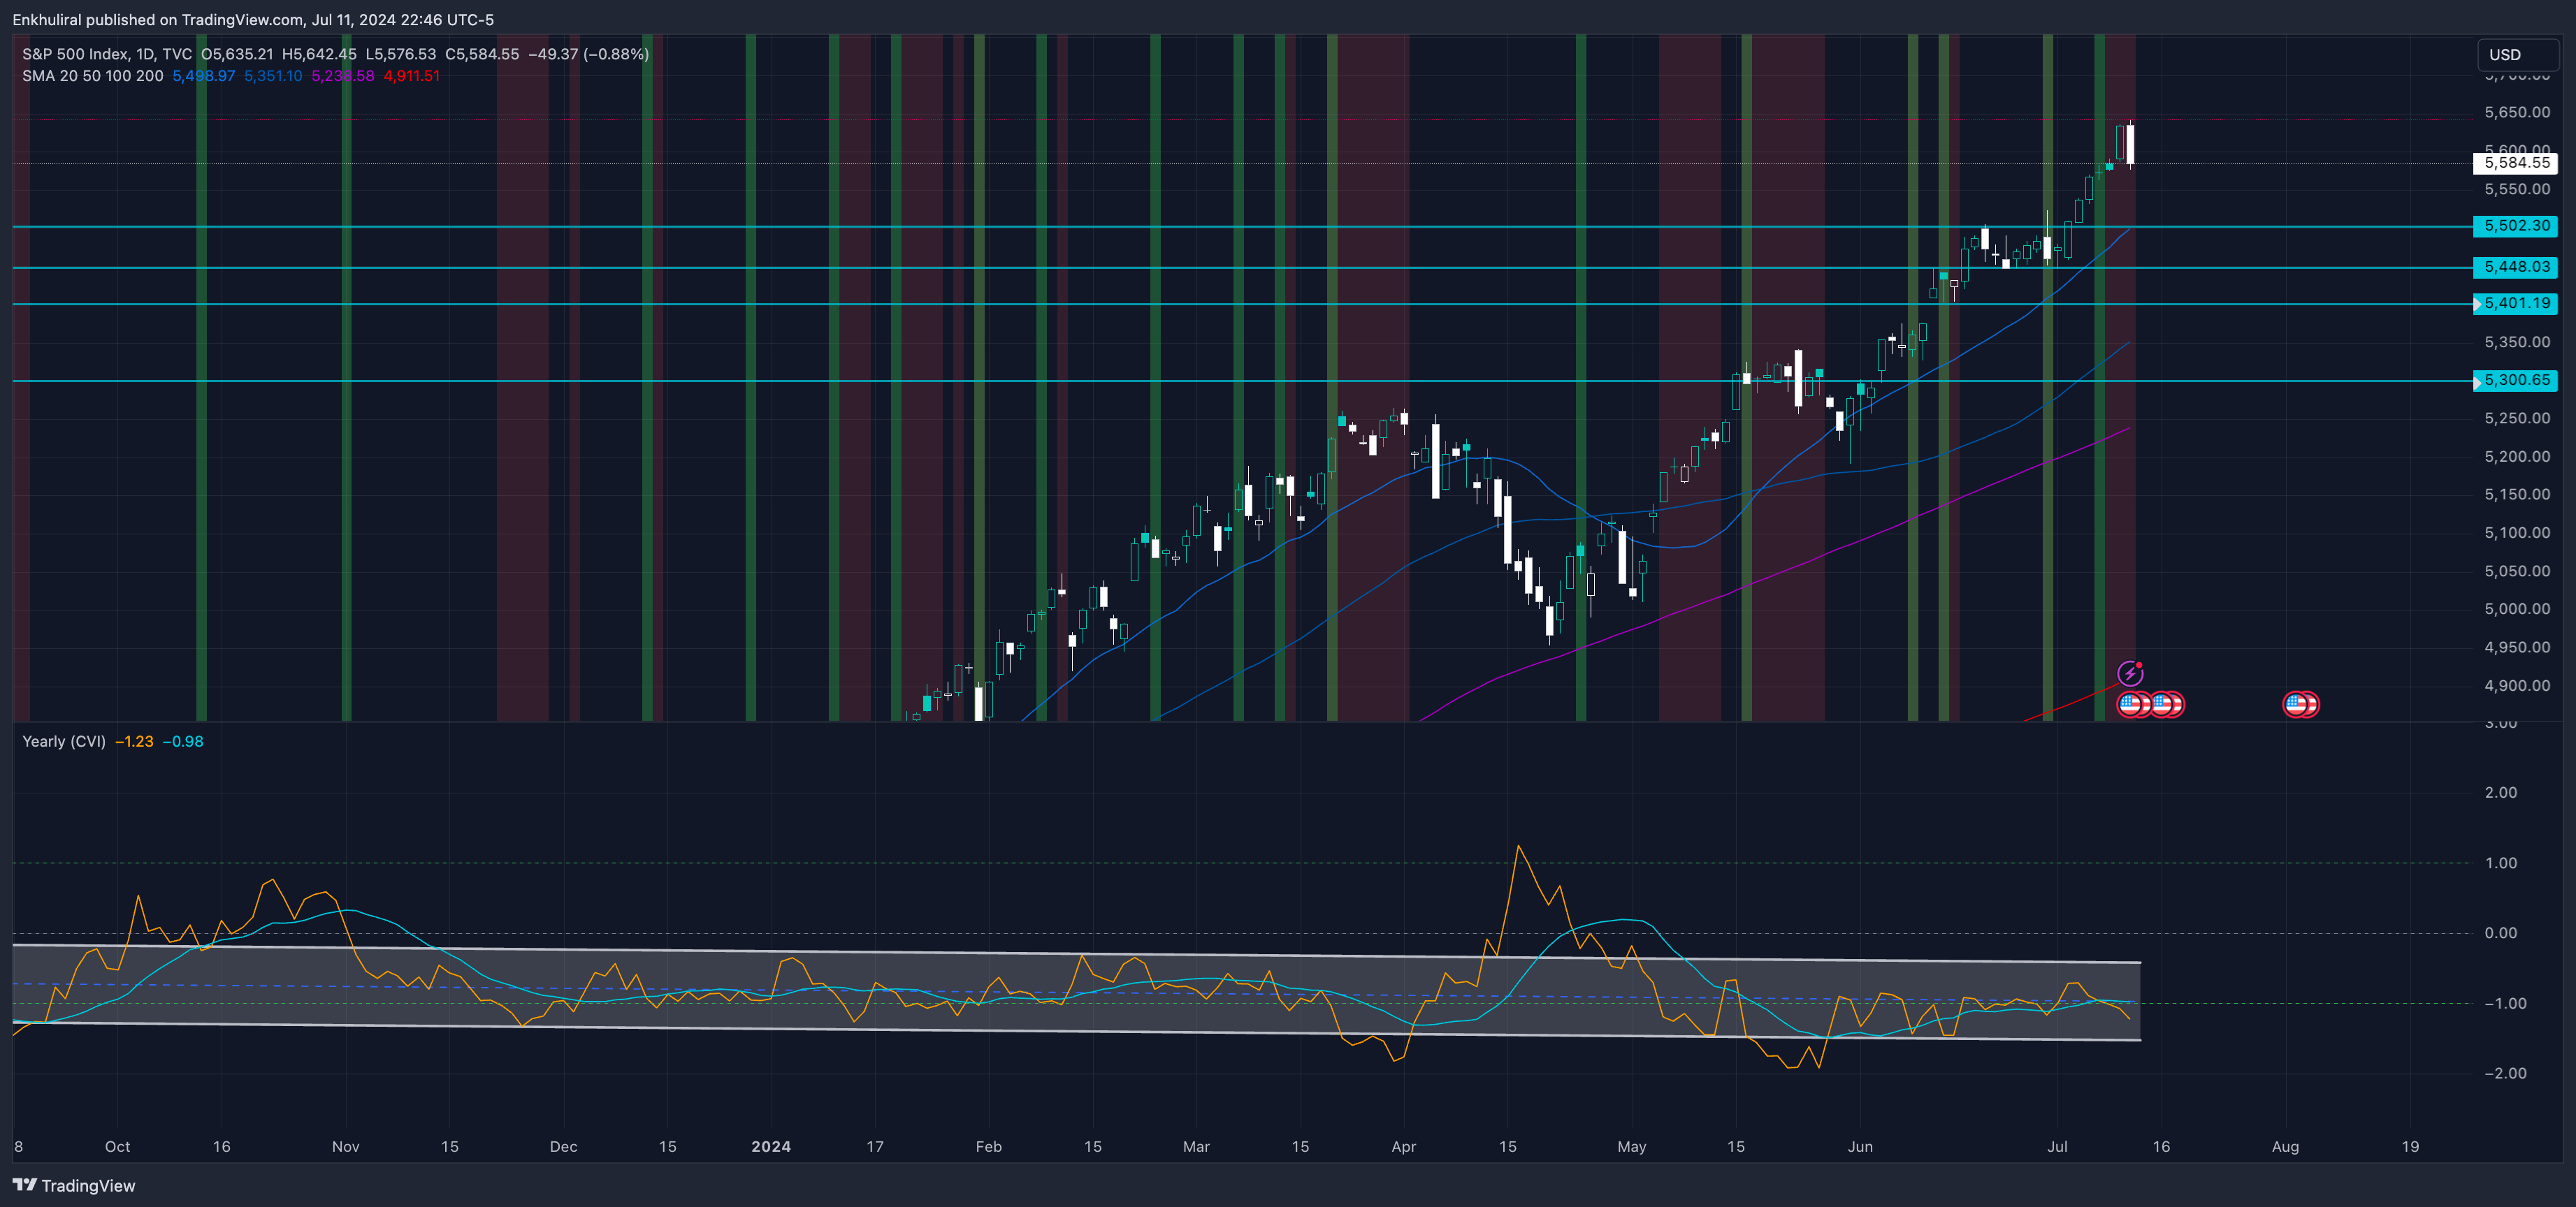
Task: Click the SMA 20 50 100 200 indicator legend
Action: pos(92,76)
